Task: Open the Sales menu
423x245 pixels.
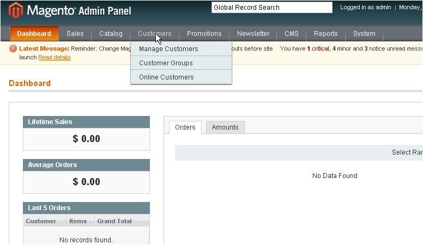Action: pos(75,34)
